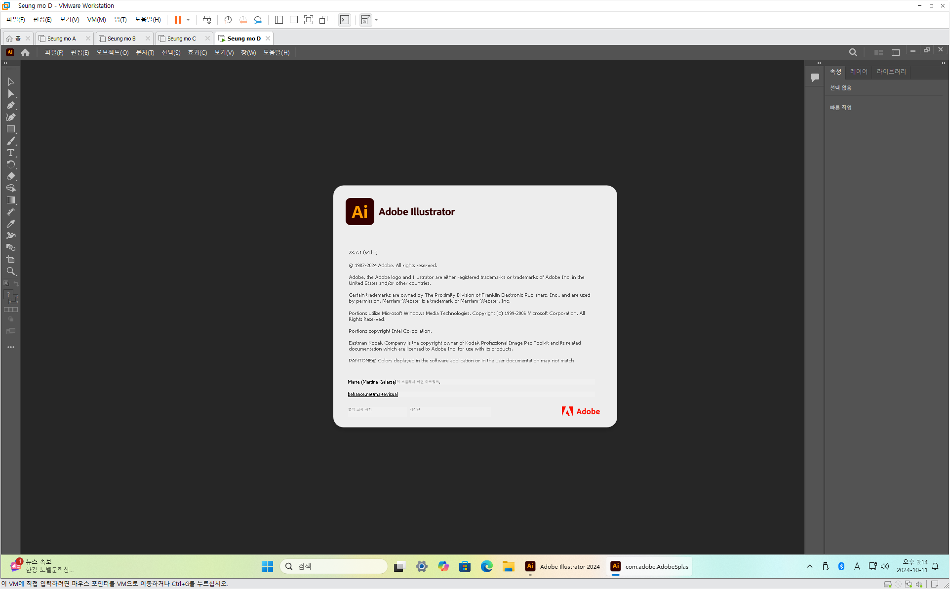
Task: Expand the Illustrator toolbar double-arrow
Action: [x=6, y=63]
